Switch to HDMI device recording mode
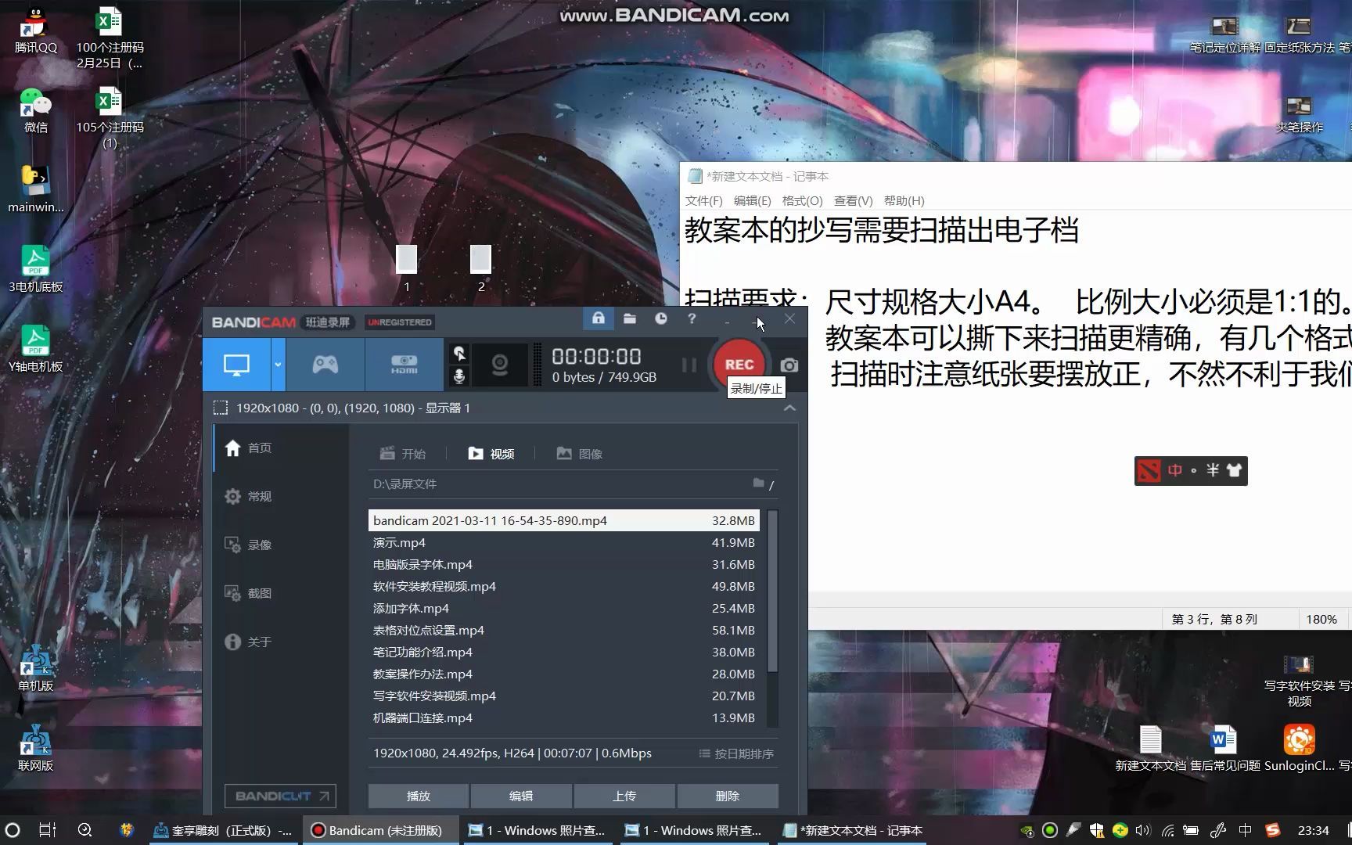 pos(404,365)
